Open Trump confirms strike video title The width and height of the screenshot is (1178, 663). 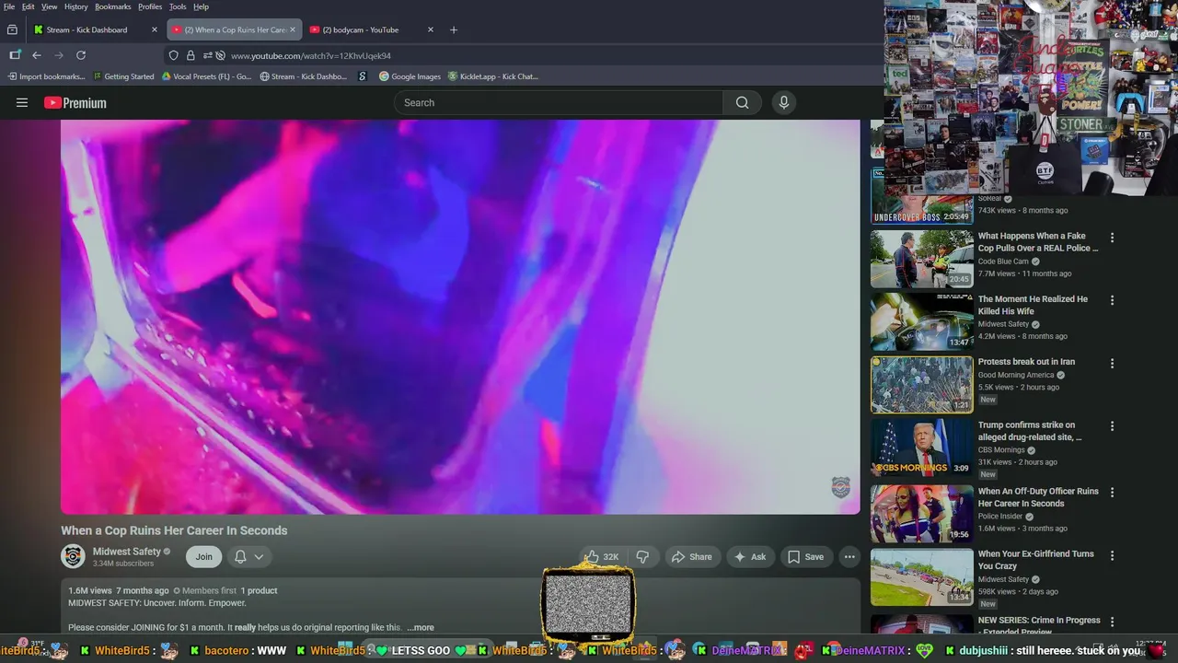tap(1030, 431)
